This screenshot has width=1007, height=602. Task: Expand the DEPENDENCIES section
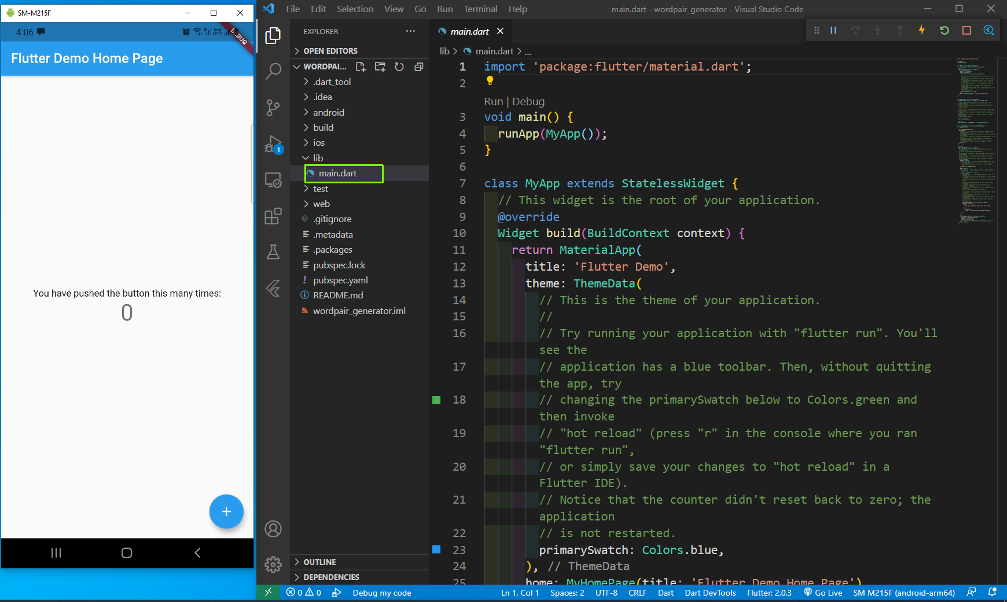click(x=331, y=577)
